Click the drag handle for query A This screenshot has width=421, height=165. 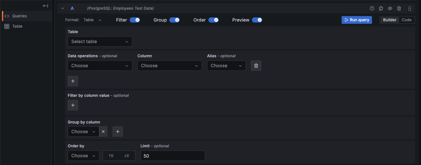click(410, 9)
